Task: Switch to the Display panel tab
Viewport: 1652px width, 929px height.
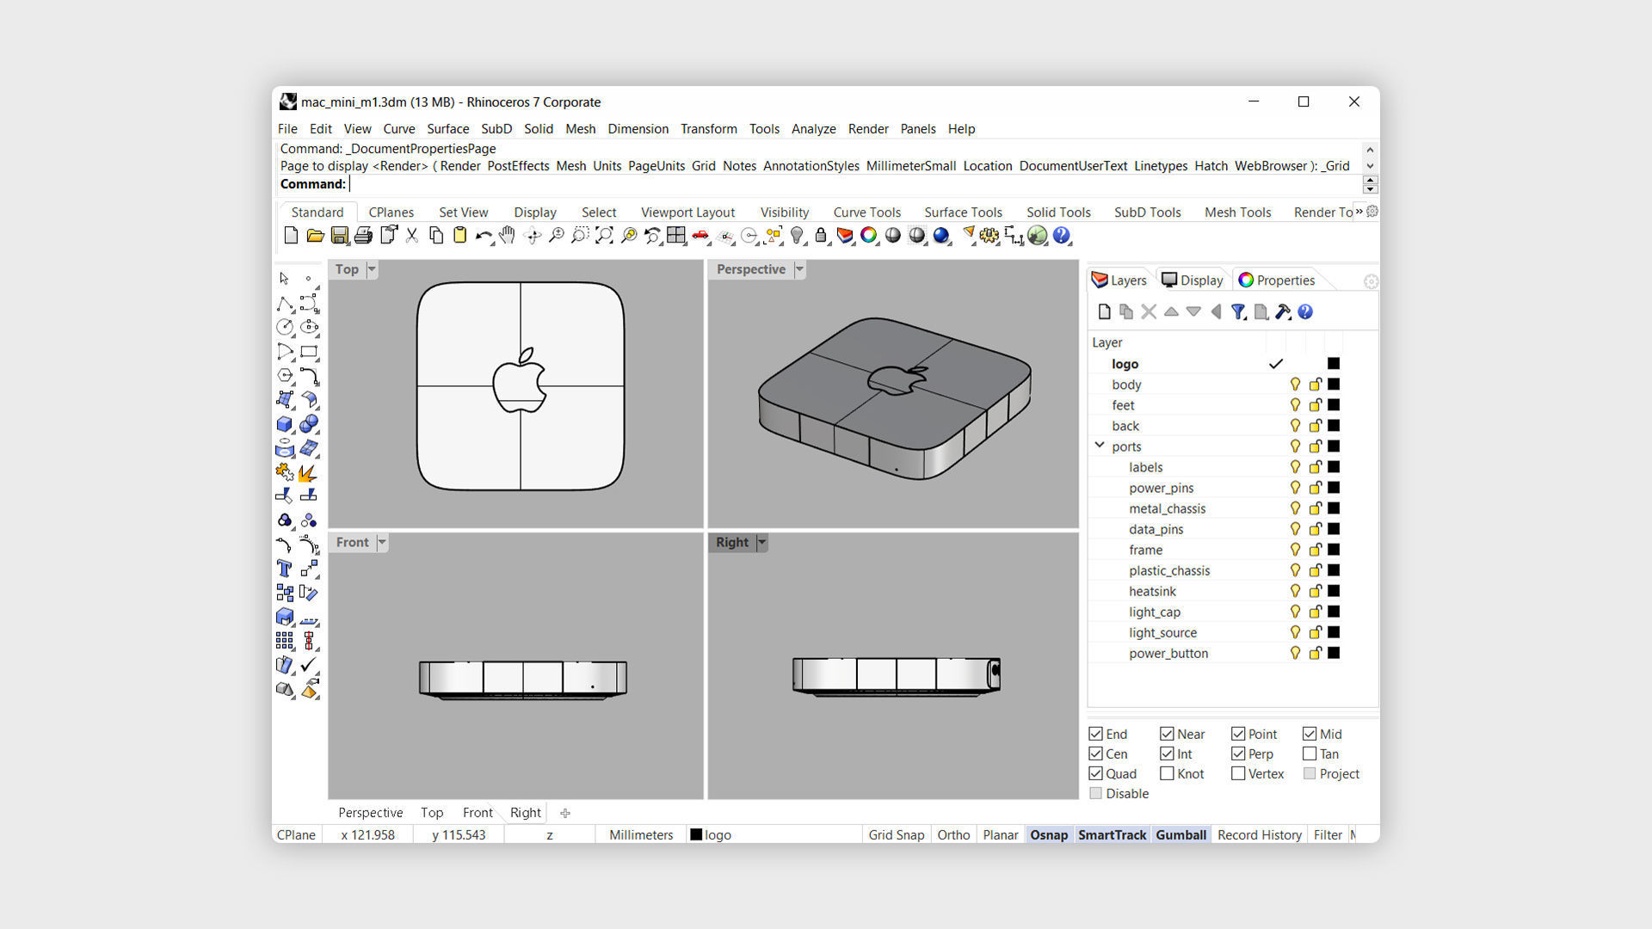Action: pos(1193,280)
